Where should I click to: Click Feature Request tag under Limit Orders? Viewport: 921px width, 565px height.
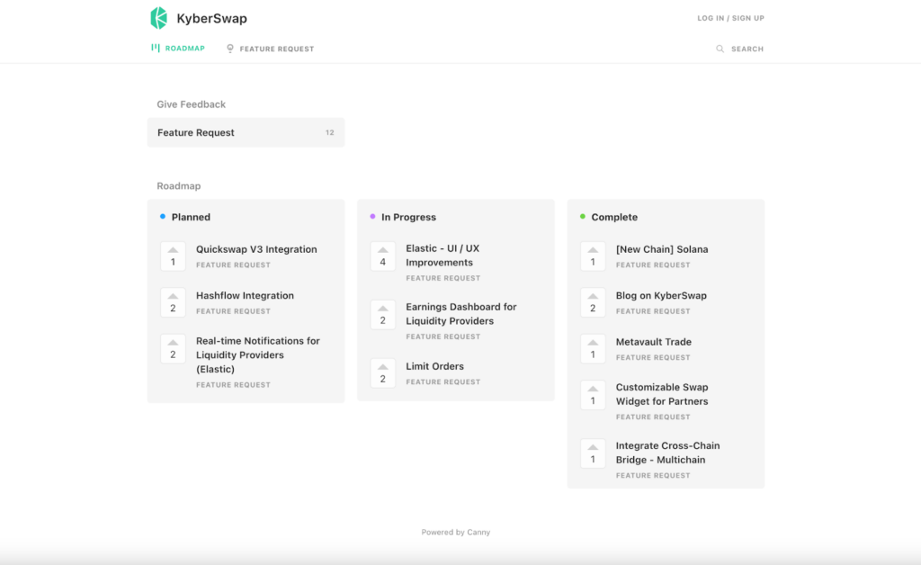(443, 381)
